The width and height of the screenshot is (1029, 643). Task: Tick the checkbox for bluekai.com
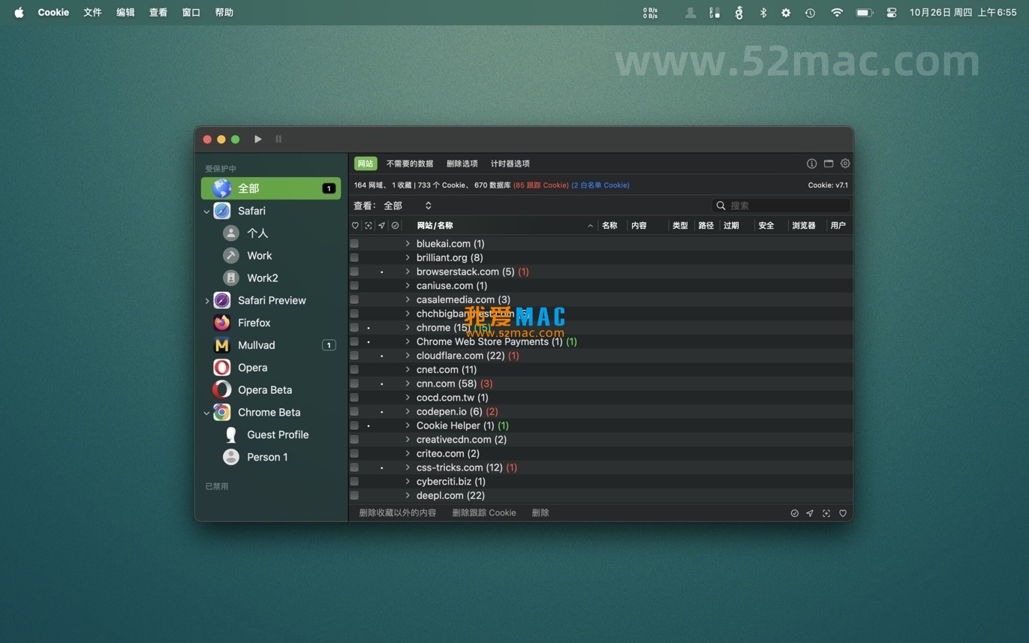click(354, 244)
